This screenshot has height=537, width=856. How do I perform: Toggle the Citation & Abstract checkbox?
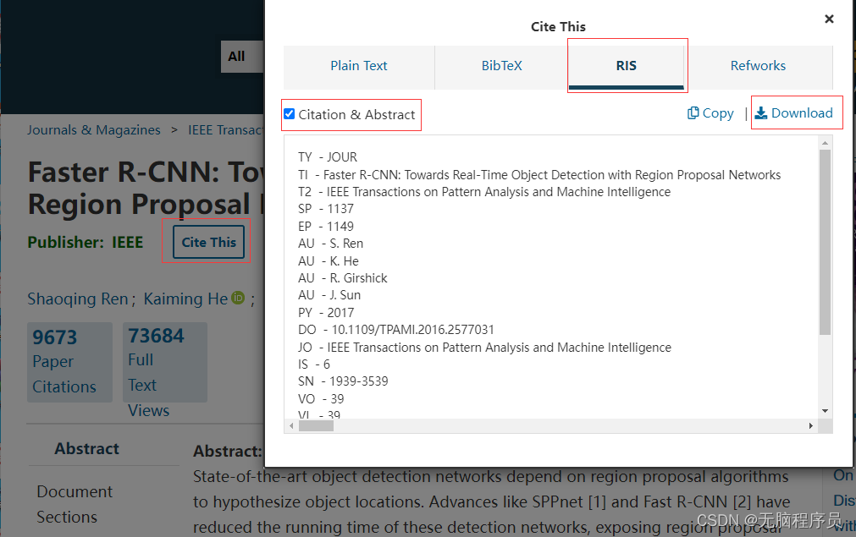(290, 114)
